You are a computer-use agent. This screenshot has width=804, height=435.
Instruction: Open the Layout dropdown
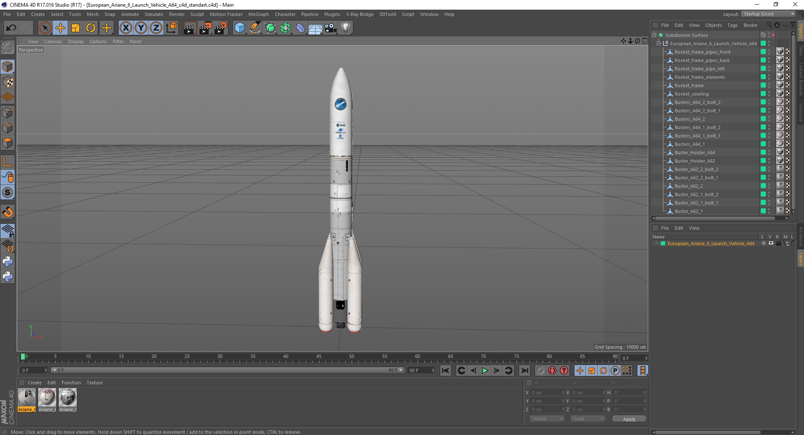768,14
